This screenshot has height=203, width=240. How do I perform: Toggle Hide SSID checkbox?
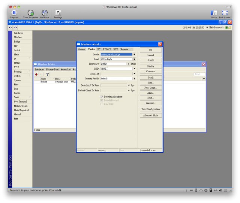tap(102, 104)
